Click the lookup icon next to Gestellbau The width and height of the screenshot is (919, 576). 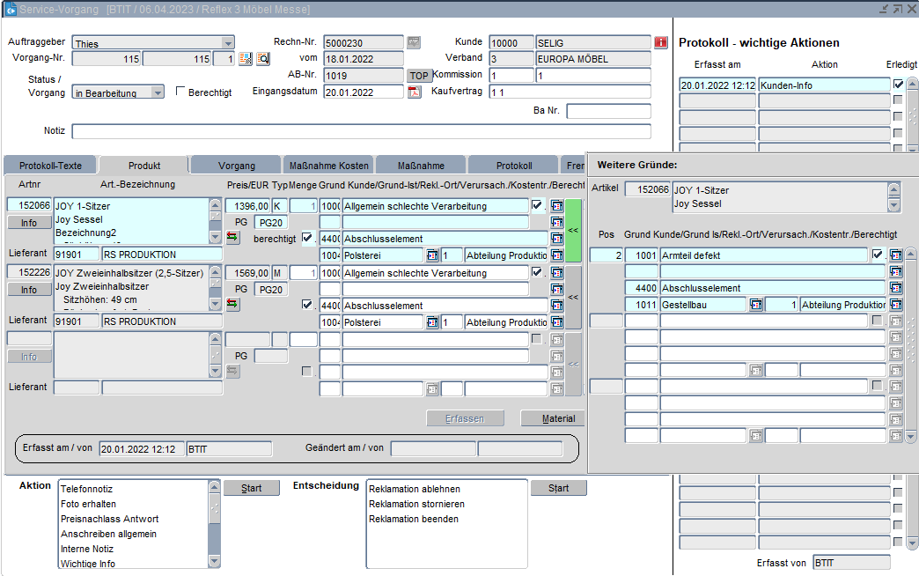755,305
